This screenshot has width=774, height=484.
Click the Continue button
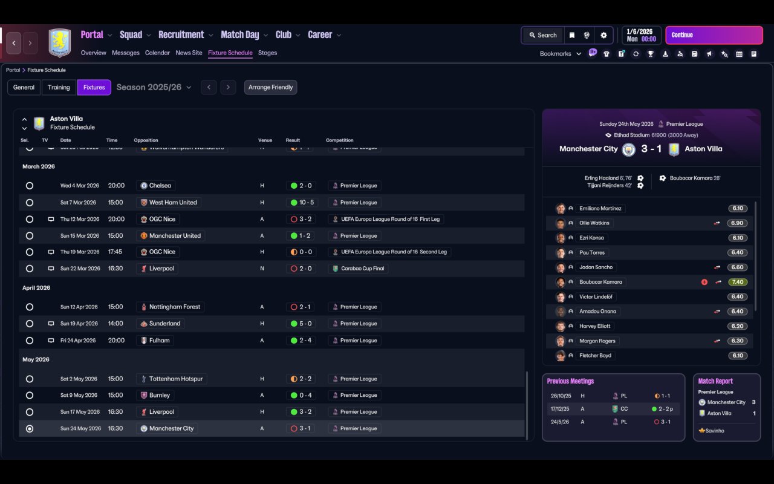tap(714, 35)
